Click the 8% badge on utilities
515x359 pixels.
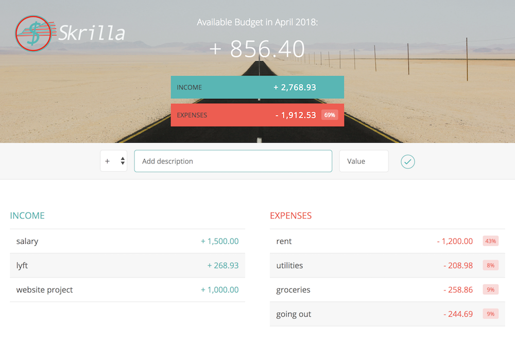pyautogui.click(x=491, y=265)
